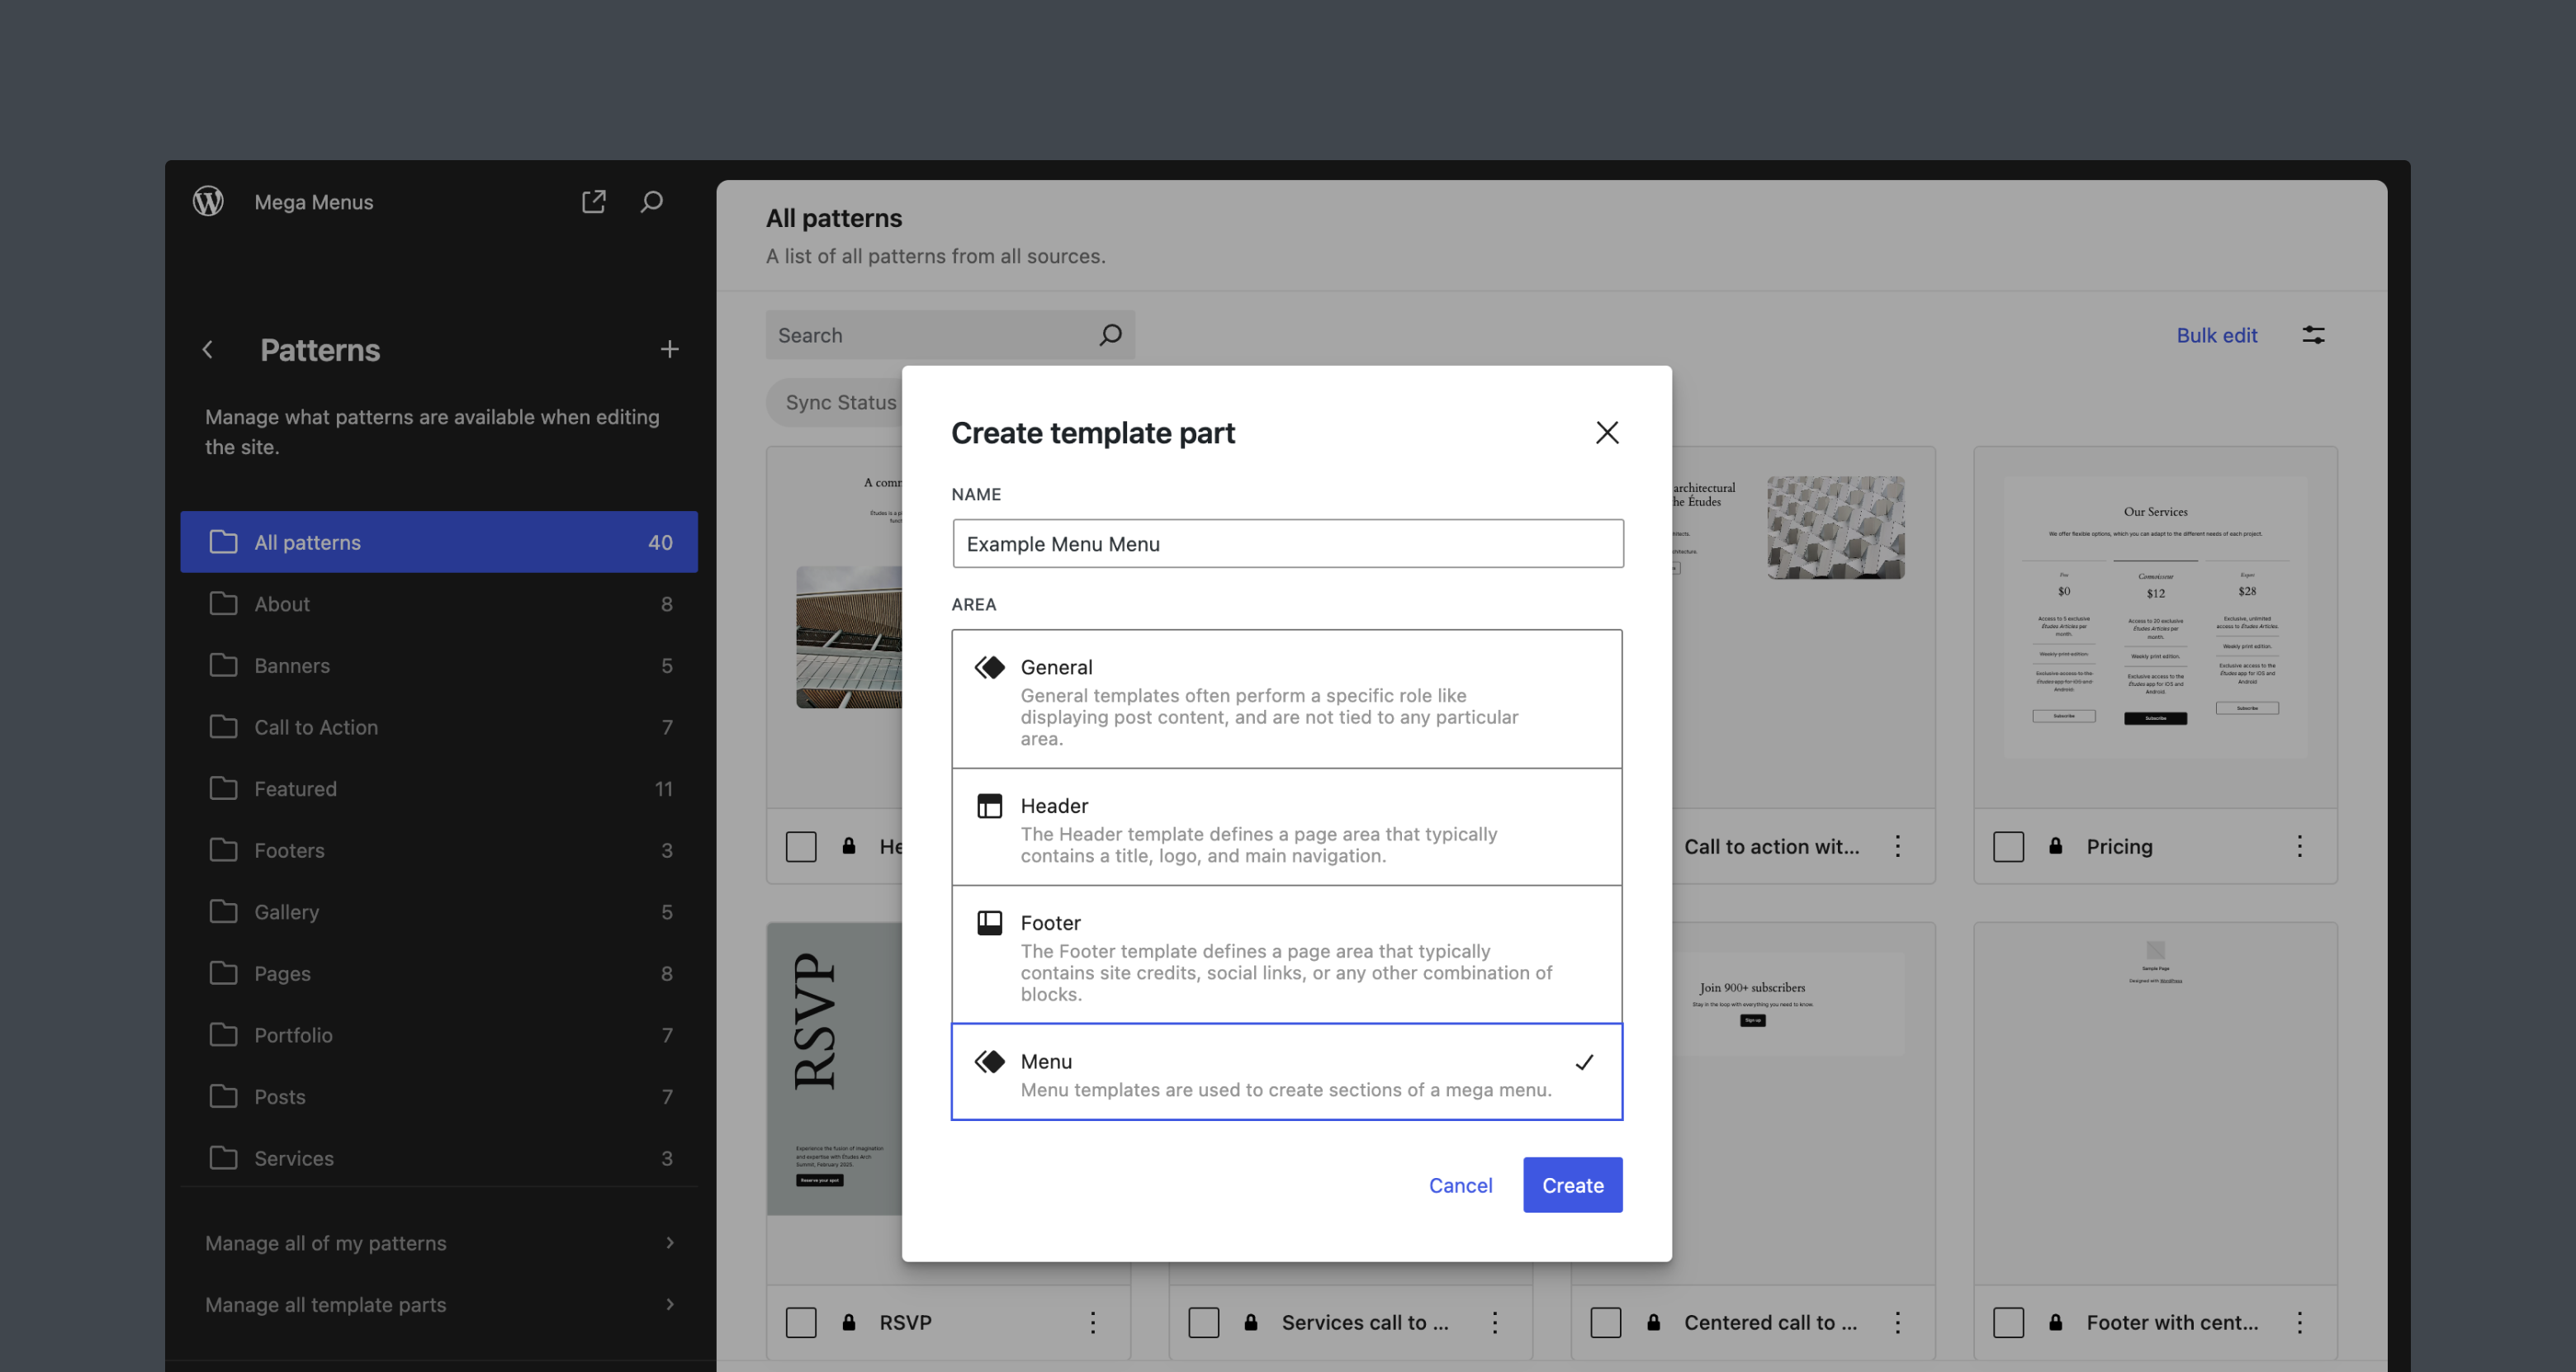Open the About patterns category

(x=439, y=604)
